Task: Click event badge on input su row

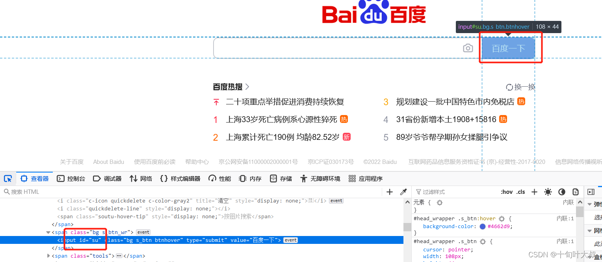Action: point(291,240)
